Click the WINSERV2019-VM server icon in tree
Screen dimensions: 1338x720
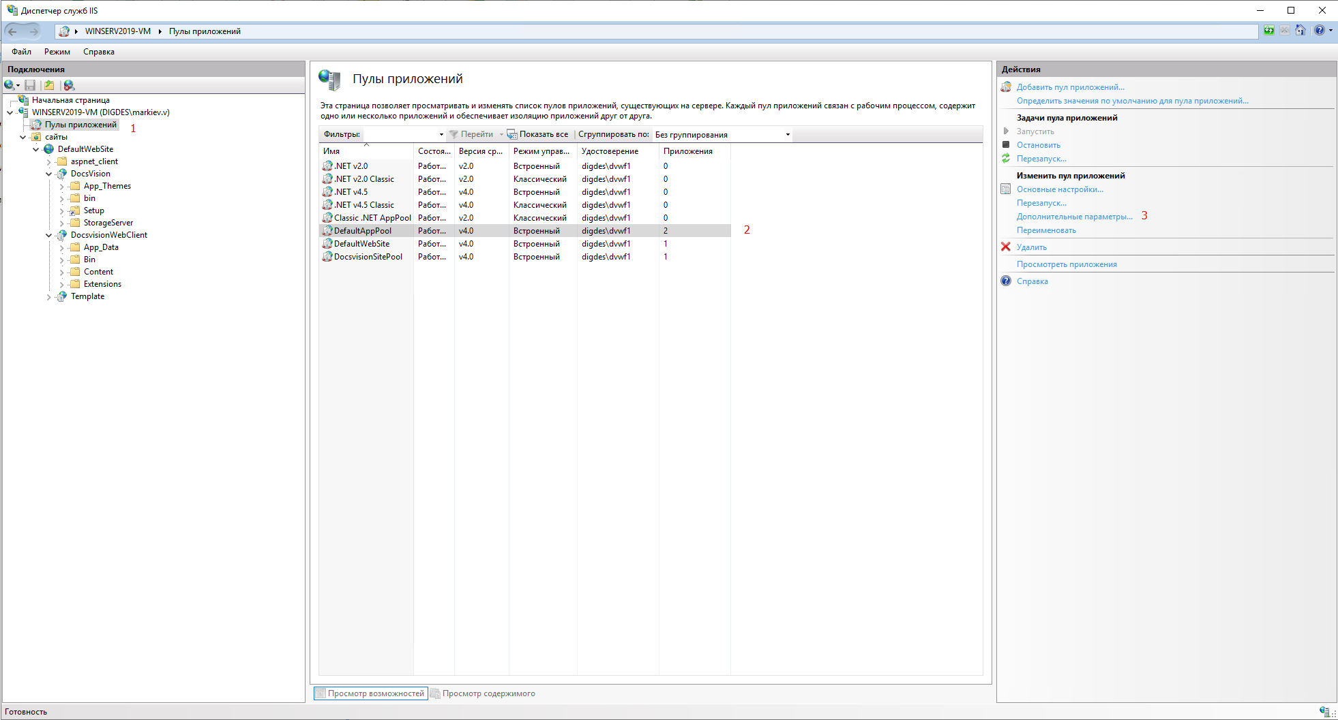tap(23, 112)
